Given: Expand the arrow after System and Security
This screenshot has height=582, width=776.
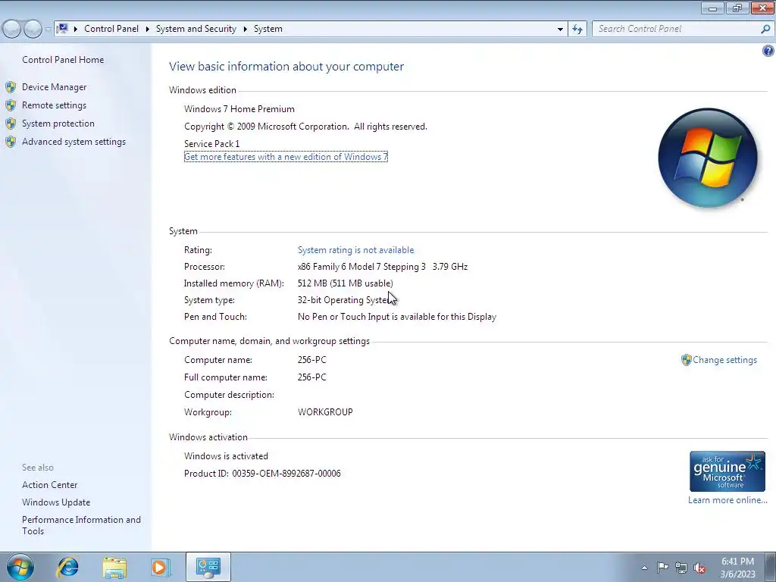Looking at the screenshot, I should (245, 30).
